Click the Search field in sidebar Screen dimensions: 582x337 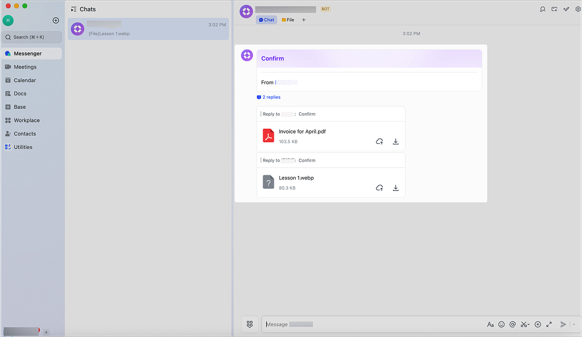click(x=32, y=37)
